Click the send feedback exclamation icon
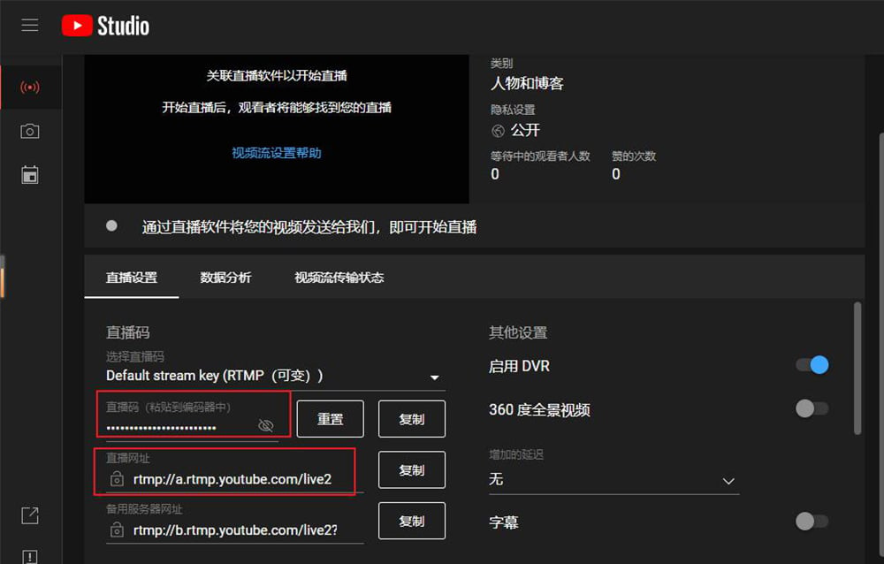The image size is (884, 564). (30, 556)
